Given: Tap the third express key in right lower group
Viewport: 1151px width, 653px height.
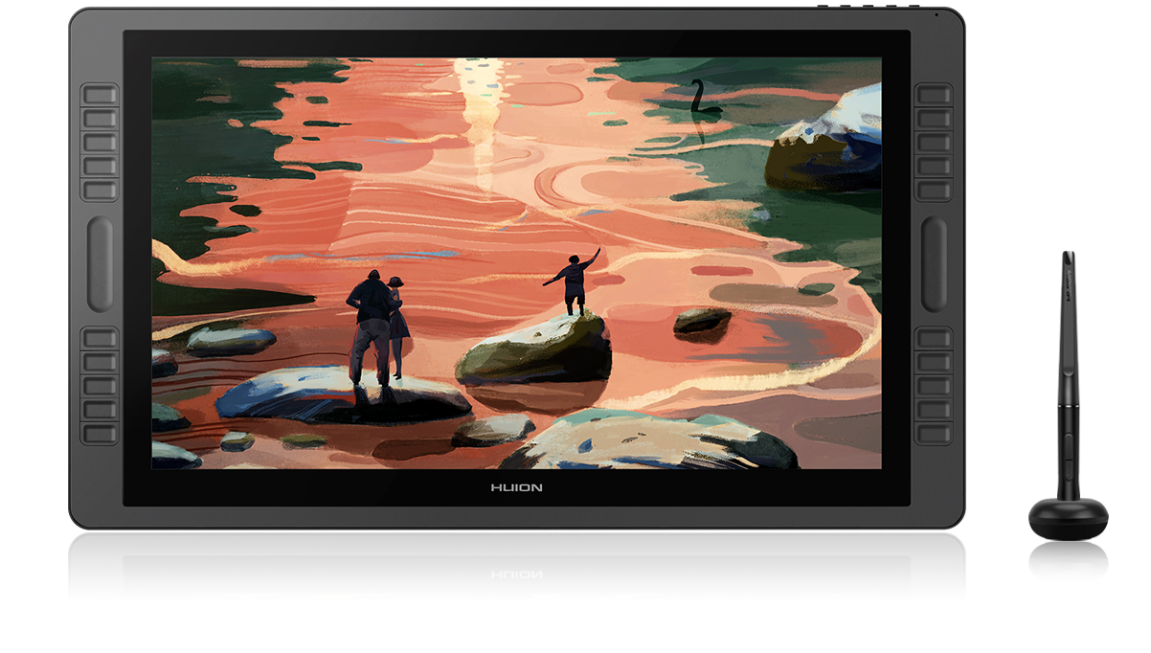Looking at the screenshot, I should (934, 386).
